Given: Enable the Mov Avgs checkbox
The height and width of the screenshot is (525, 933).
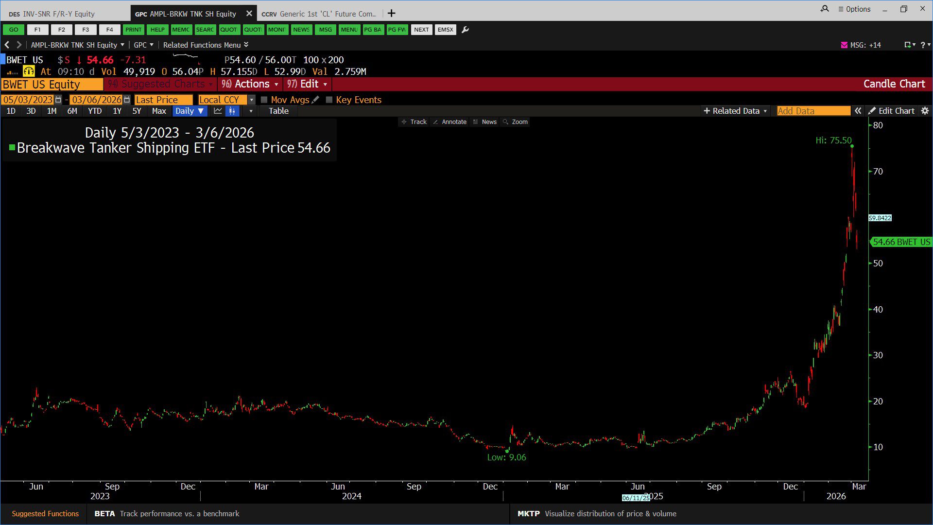Looking at the screenshot, I should (264, 100).
